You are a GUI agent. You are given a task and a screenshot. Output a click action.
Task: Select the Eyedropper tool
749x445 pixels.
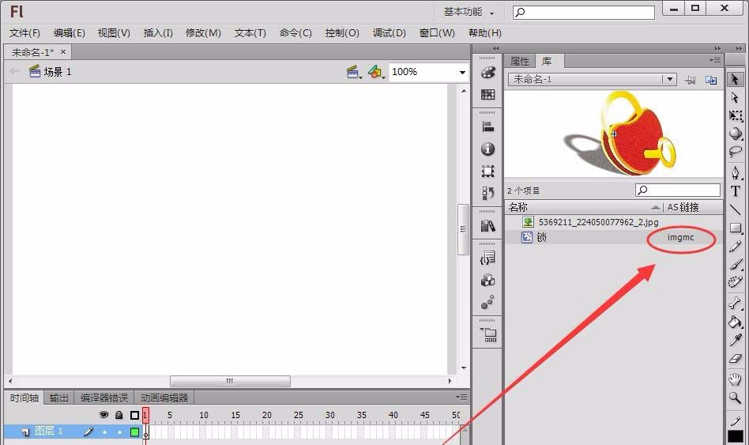735,340
